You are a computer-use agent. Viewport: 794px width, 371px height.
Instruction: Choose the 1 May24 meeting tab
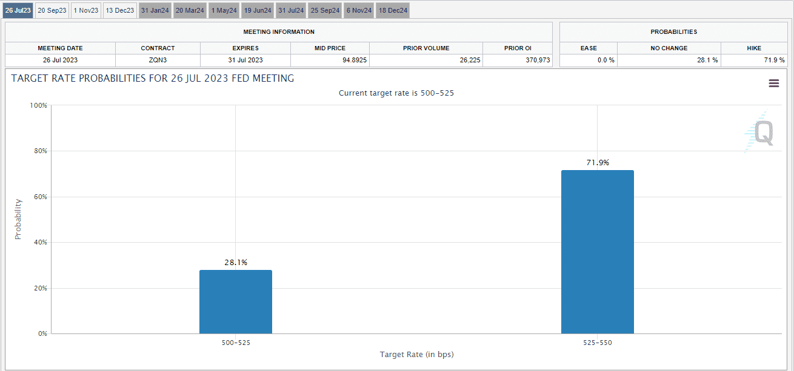click(224, 10)
